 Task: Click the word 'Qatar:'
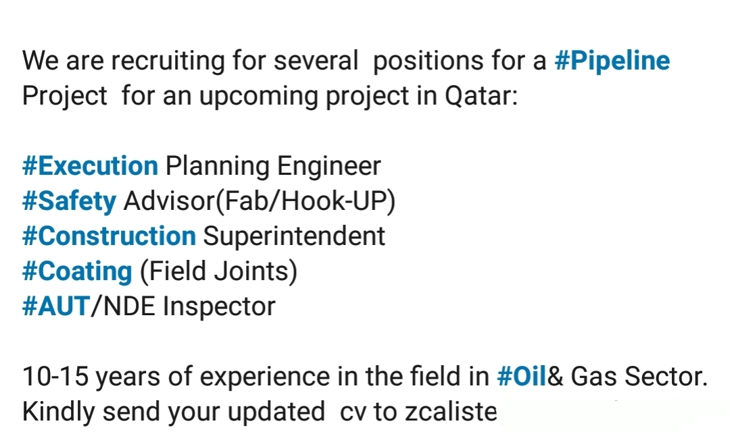[481, 97]
